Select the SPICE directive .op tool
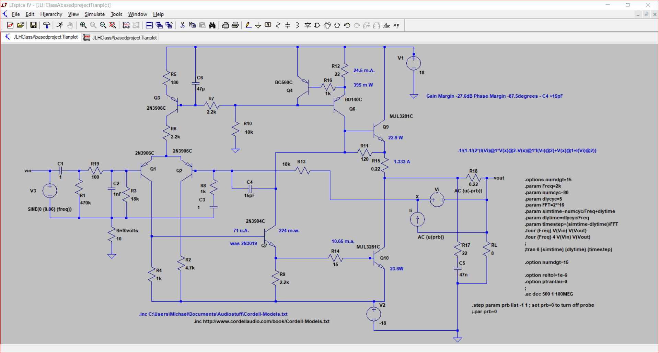Image resolution: width=659 pixels, height=353 pixels. [x=396, y=25]
